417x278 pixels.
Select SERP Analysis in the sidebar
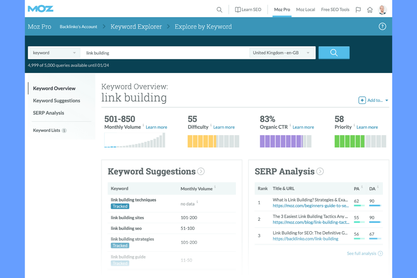(x=48, y=113)
